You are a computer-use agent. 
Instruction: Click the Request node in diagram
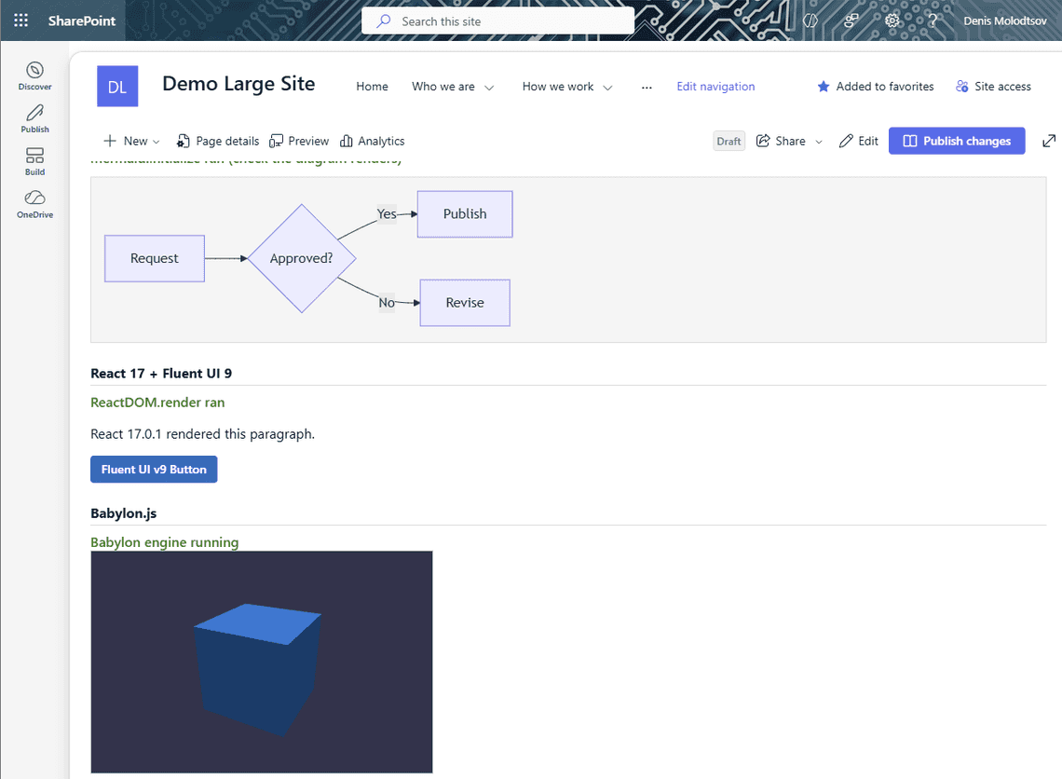click(x=155, y=258)
